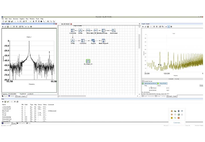Viewport: 205px width, 142px height.
Task: Select the VISA Slow node
Action: 88,30
